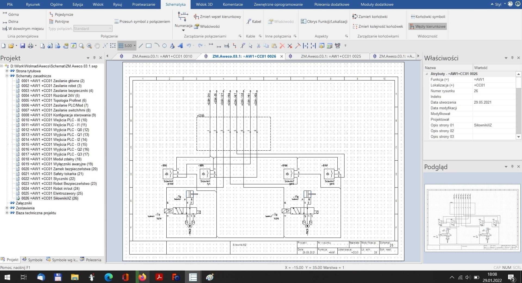Click Zmień kolejność końcówek button

point(378,26)
